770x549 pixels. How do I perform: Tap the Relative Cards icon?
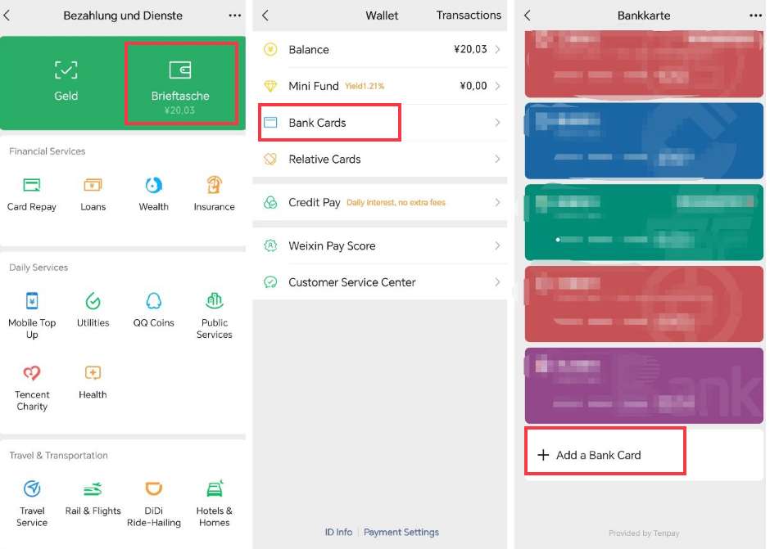[x=270, y=159]
